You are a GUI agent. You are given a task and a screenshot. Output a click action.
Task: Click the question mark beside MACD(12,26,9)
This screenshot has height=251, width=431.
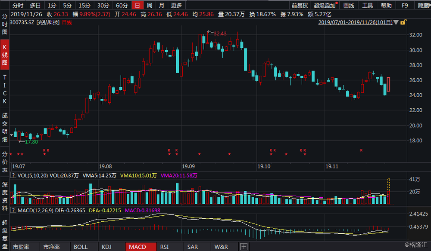point(13,210)
